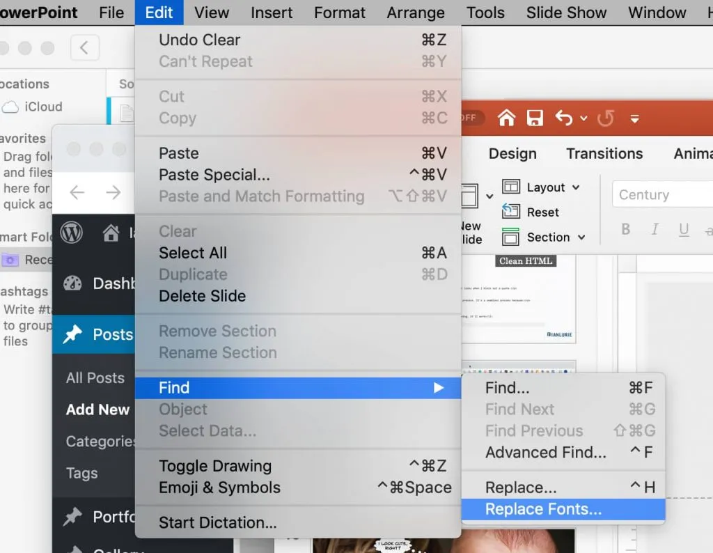Switch to the Design ribbon tab
Image resolution: width=713 pixels, height=553 pixels.
click(512, 154)
